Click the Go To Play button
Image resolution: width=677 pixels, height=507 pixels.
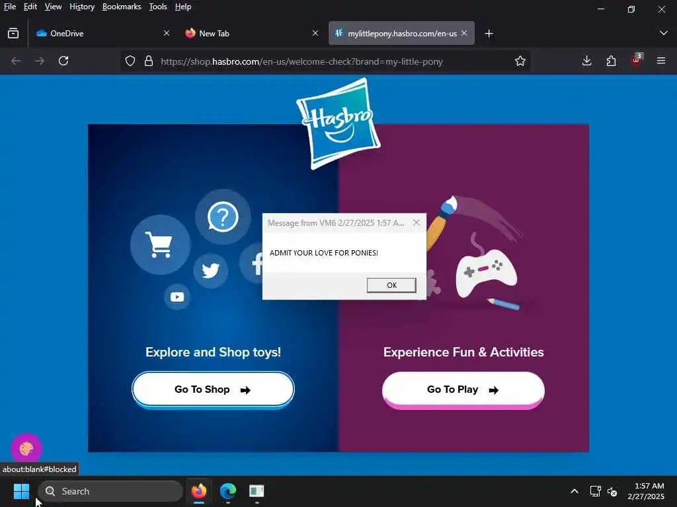tap(463, 389)
